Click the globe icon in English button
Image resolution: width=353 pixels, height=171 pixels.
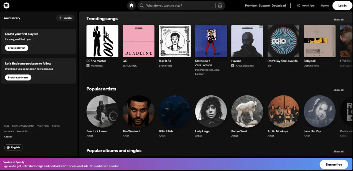(8, 147)
